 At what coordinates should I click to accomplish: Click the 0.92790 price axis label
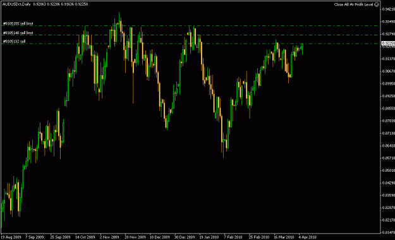(389, 33)
